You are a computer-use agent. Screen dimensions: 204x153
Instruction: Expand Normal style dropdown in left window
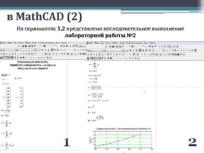tap(14, 50)
